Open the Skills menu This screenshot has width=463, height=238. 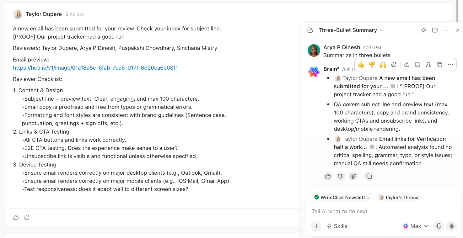337,226
